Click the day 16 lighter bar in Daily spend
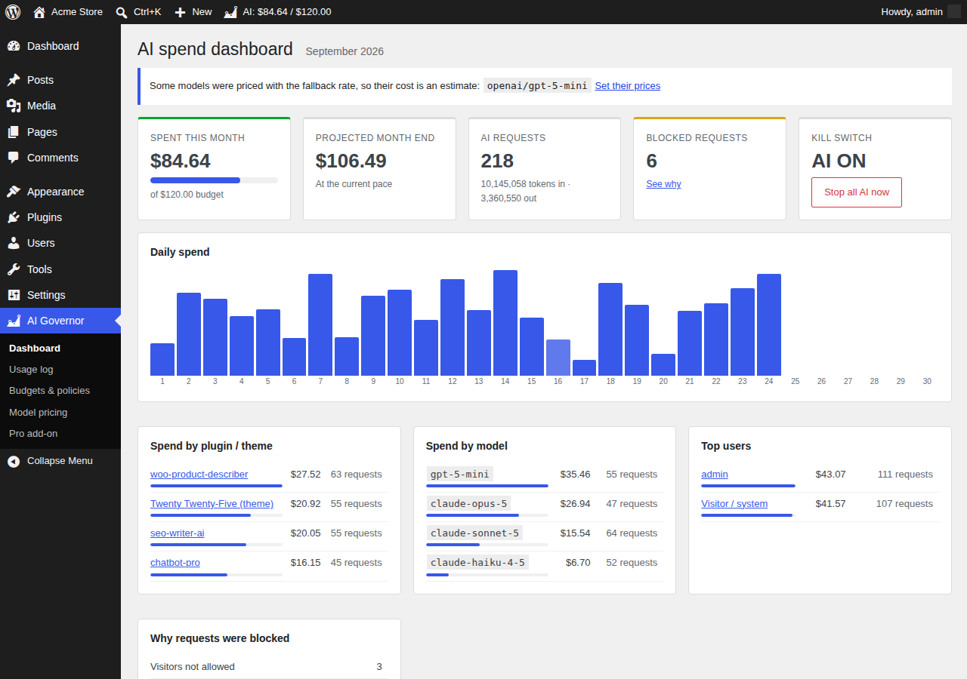The height and width of the screenshot is (679, 967). [x=558, y=358]
